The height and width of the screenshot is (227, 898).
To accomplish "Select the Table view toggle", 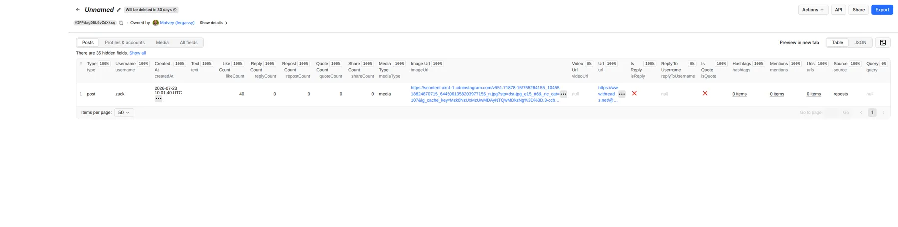I will point(837,43).
